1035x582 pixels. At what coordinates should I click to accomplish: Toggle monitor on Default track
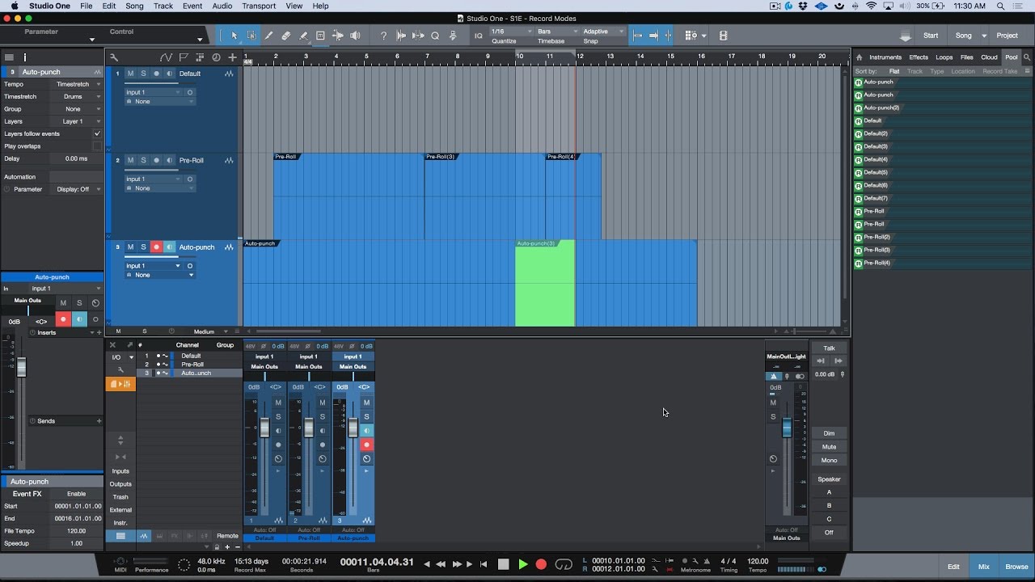170,74
